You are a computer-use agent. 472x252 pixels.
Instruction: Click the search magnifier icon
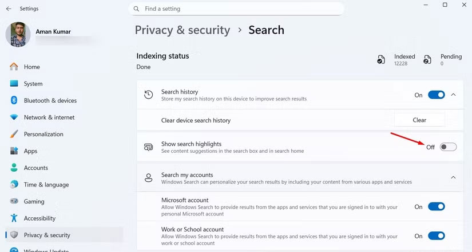tap(136, 9)
